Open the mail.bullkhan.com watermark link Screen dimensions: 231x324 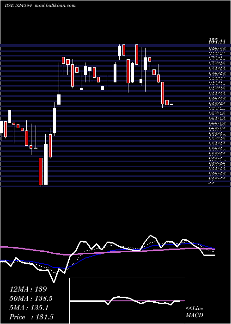pos(55,6)
